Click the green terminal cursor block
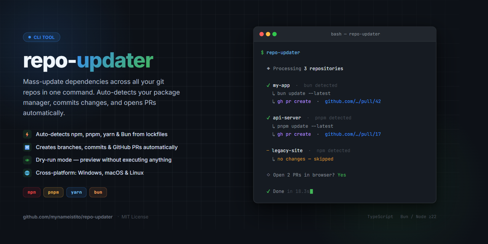Viewport: 488px width, 244px height. coord(311,191)
